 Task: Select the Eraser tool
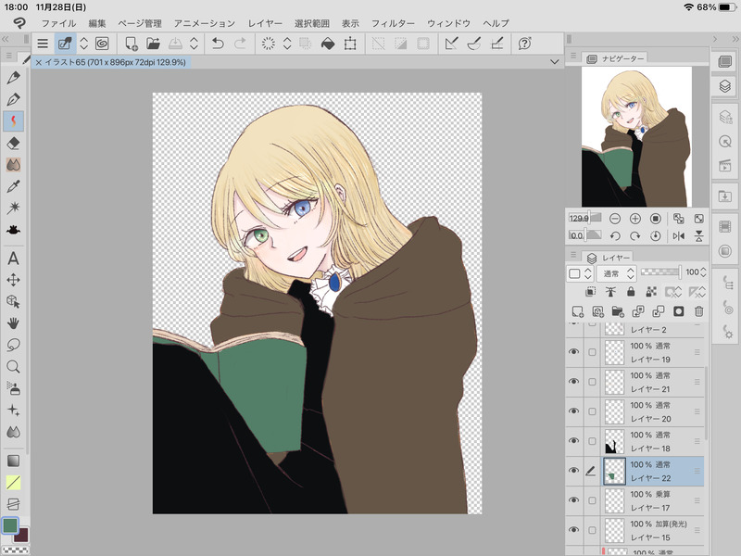tap(13, 143)
